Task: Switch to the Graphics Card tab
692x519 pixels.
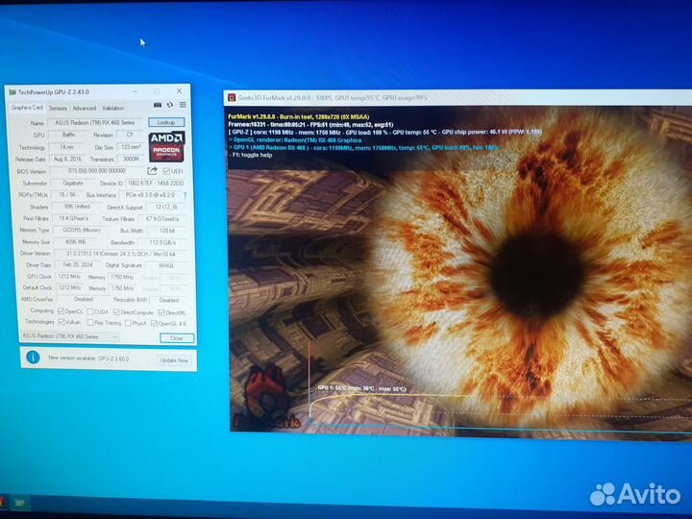Action: [27, 108]
